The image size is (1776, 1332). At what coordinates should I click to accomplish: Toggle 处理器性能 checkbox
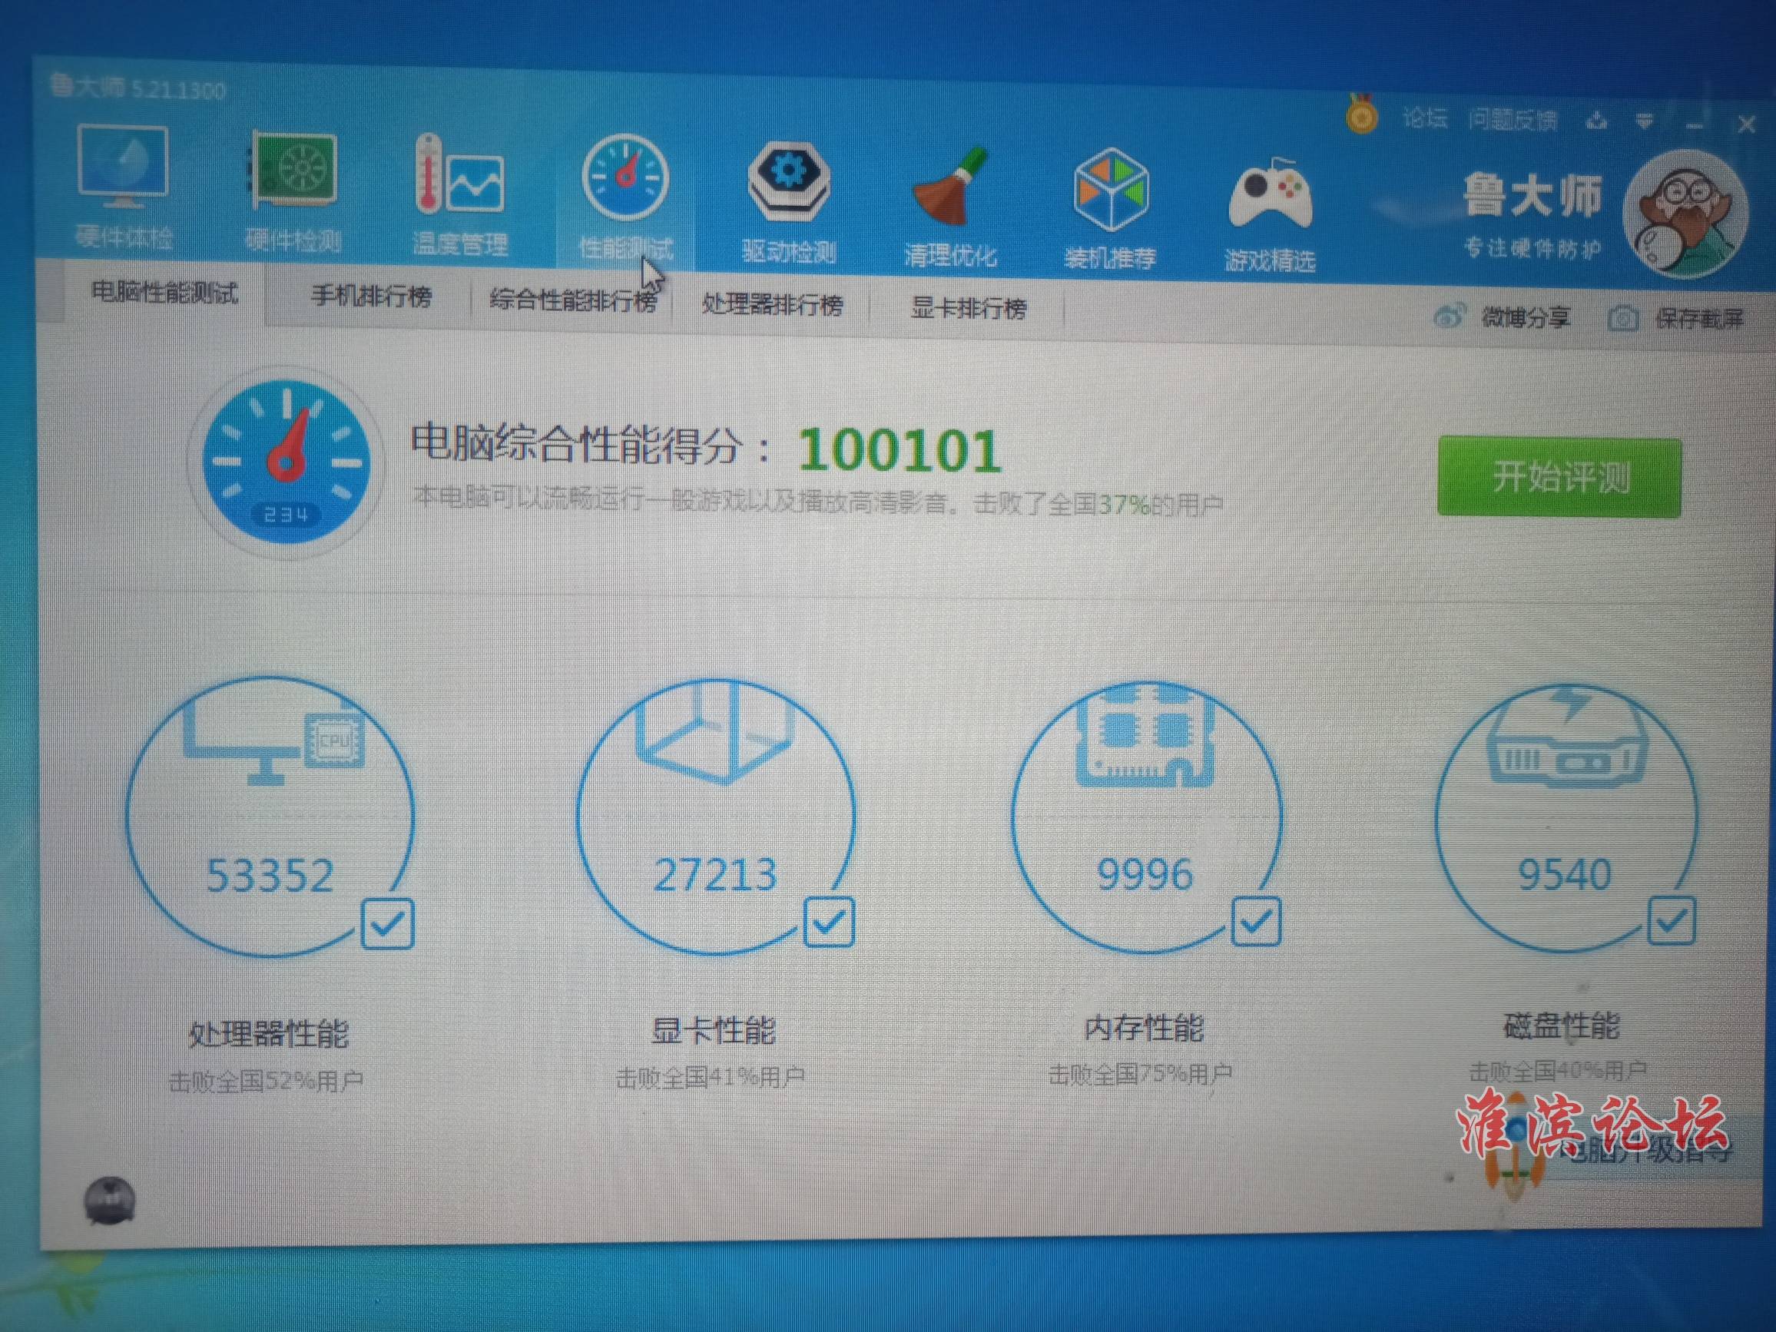point(388,924)
